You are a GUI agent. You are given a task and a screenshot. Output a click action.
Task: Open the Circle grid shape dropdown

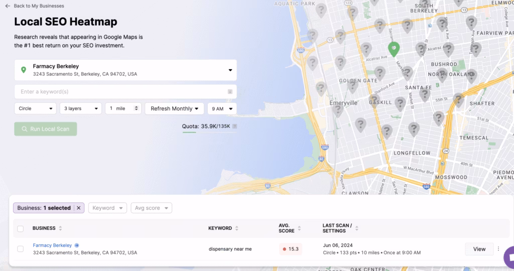coord(35,108)
